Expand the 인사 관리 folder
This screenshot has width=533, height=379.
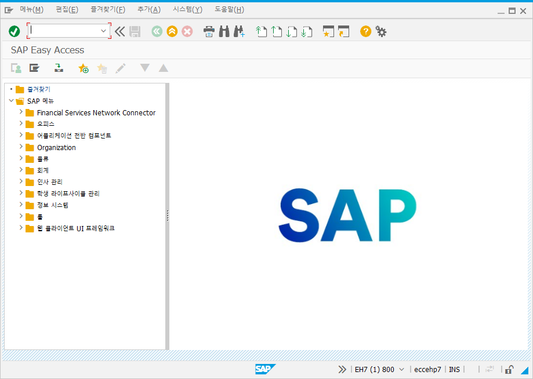pos(21,181)
